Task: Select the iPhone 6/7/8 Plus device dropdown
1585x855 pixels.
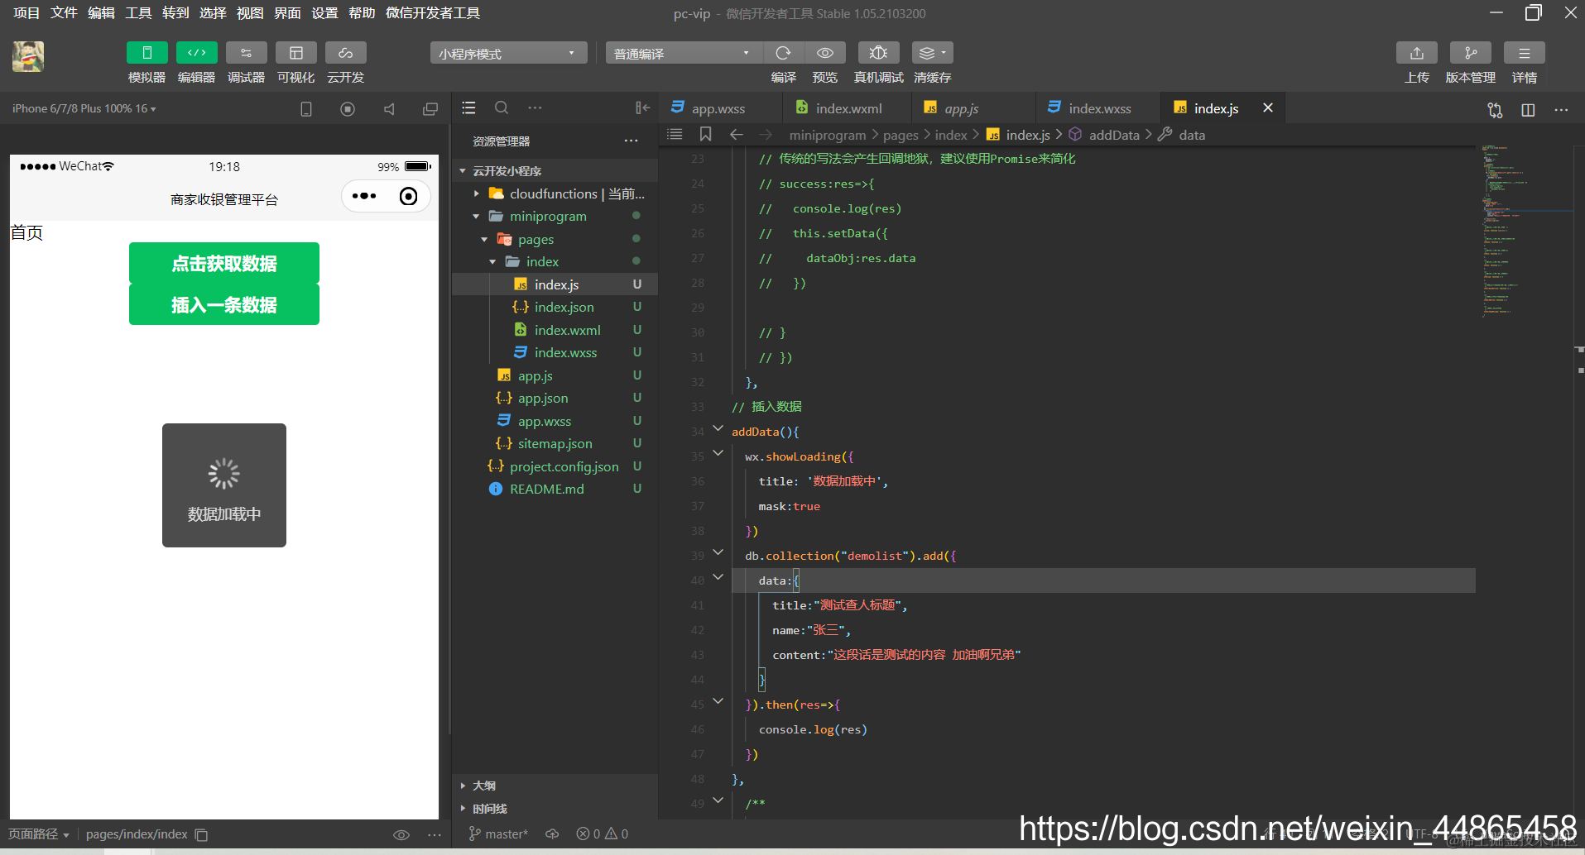Action: (x=84, y=108)
